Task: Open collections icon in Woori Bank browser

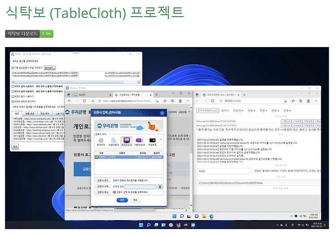Action: [x=172, y=101]
